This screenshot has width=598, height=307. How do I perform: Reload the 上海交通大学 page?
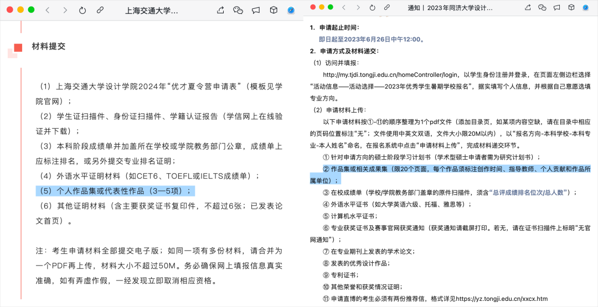tap(83, 10)
